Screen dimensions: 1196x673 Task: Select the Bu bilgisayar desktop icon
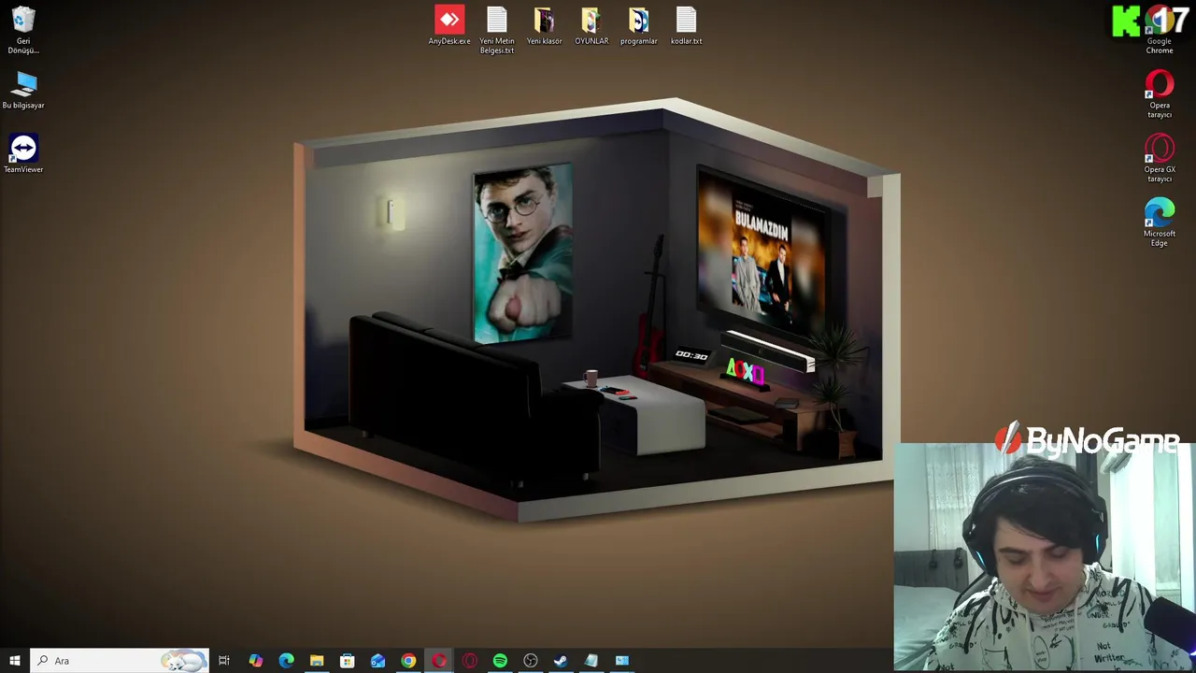click(x=23, y=91)
